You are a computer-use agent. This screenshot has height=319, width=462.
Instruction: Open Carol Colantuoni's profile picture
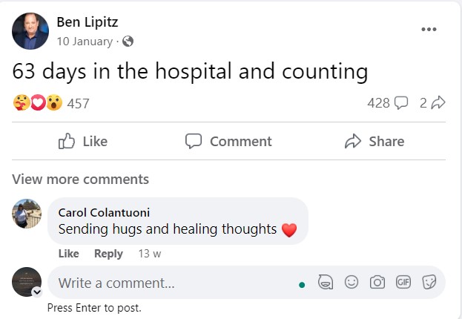point(27,214)
